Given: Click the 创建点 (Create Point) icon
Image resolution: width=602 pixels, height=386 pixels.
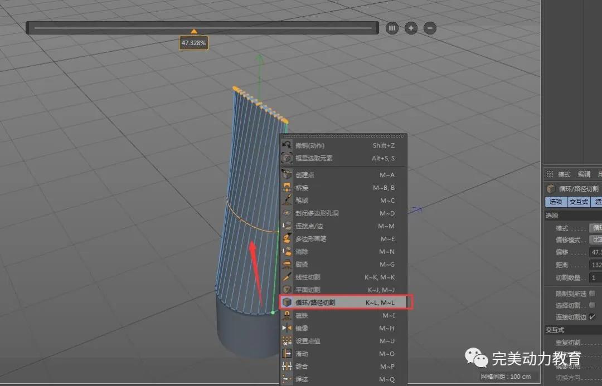Looking at the screenshot, I should coord(287,175).
